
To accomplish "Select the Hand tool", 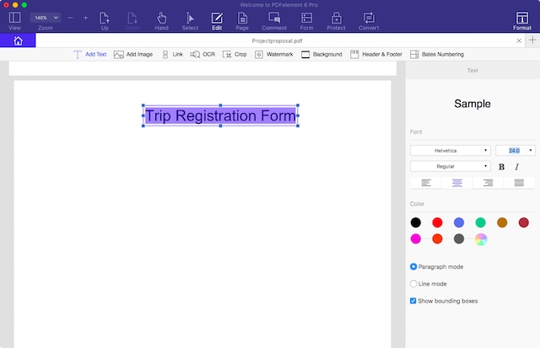I will pos(161,21).
